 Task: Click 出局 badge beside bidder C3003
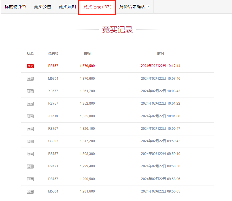point(30,141)
